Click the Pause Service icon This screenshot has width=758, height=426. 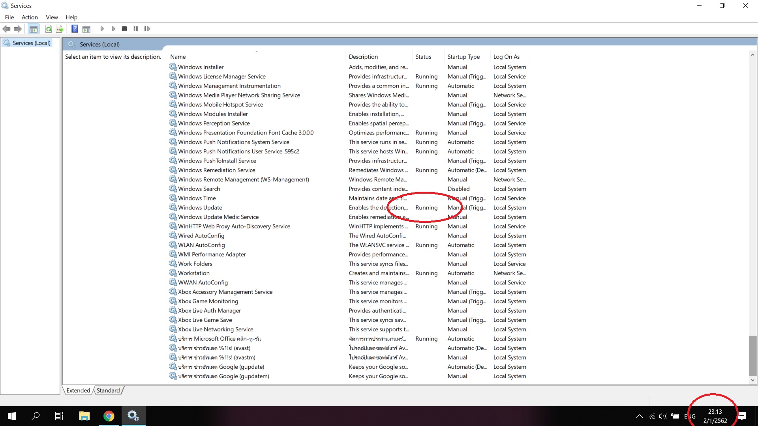coord(136,29)
